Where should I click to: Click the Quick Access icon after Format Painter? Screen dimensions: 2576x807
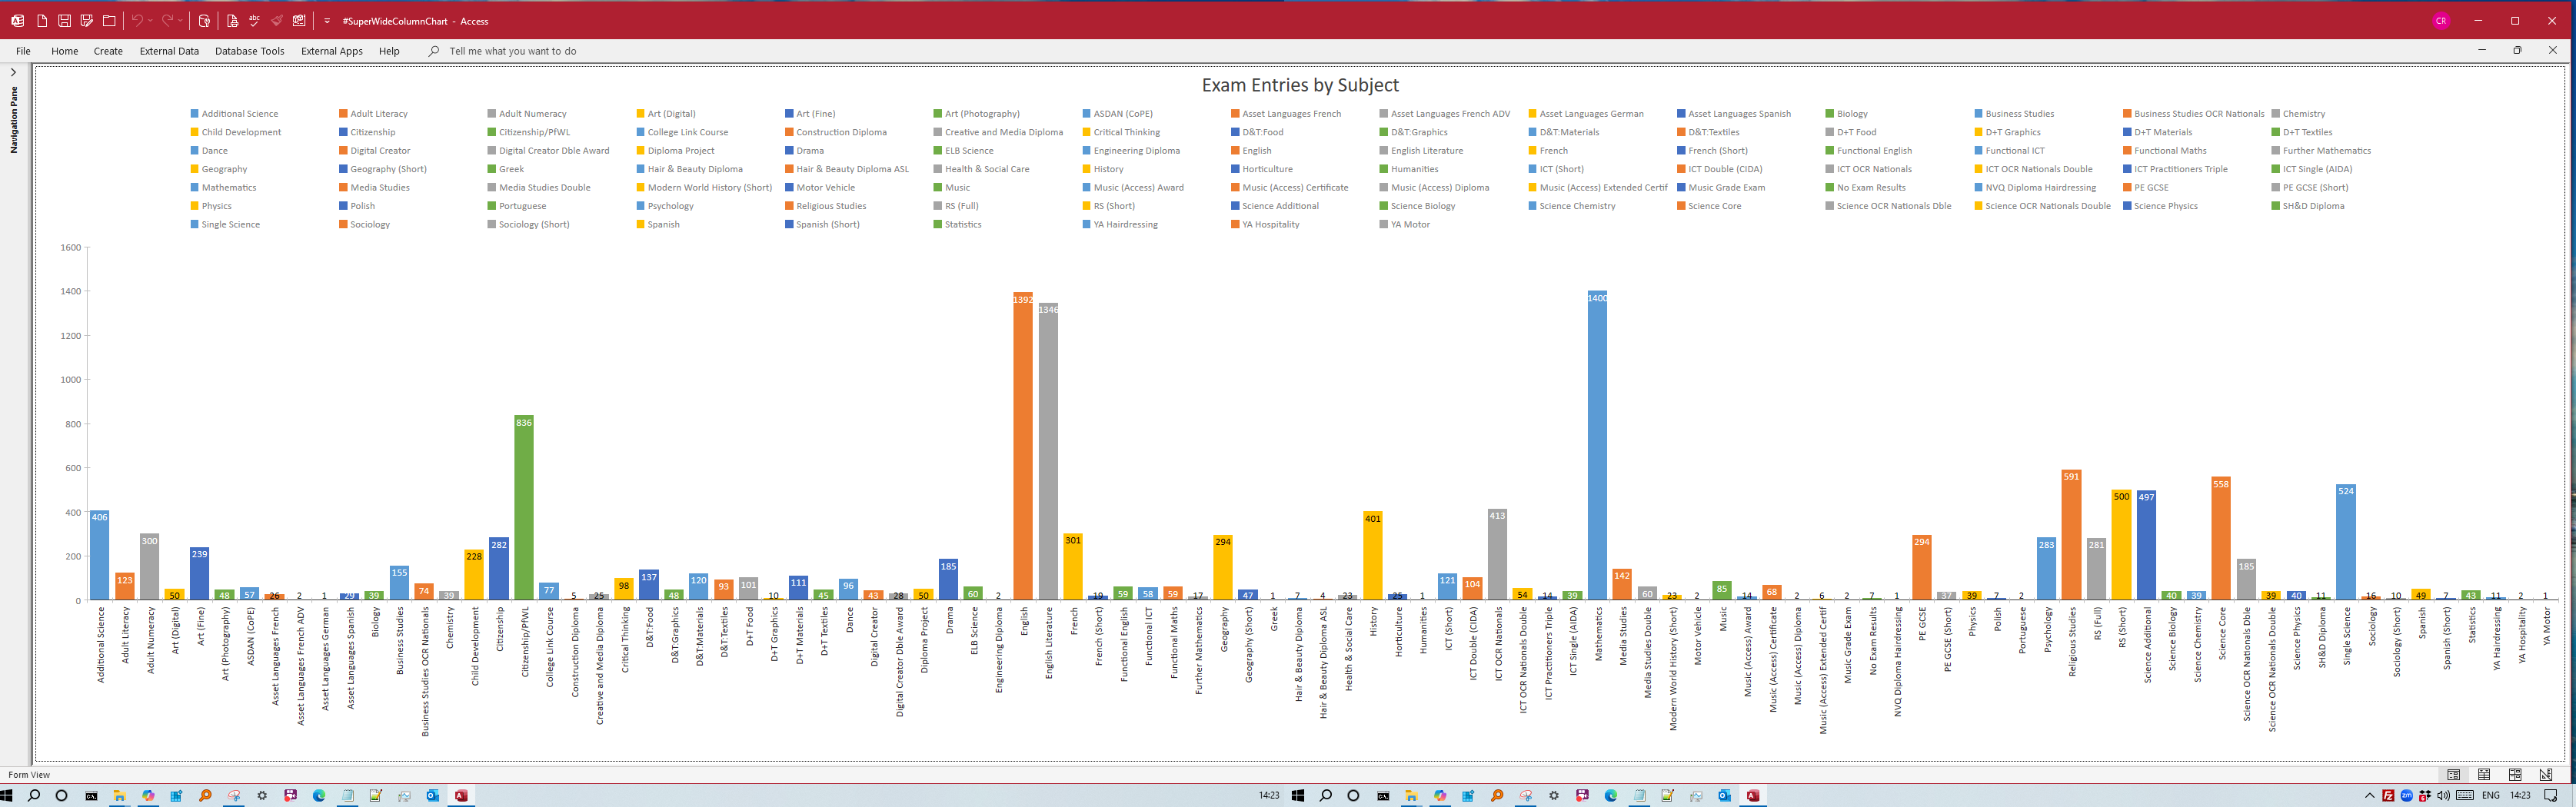[x=299, y=20]
